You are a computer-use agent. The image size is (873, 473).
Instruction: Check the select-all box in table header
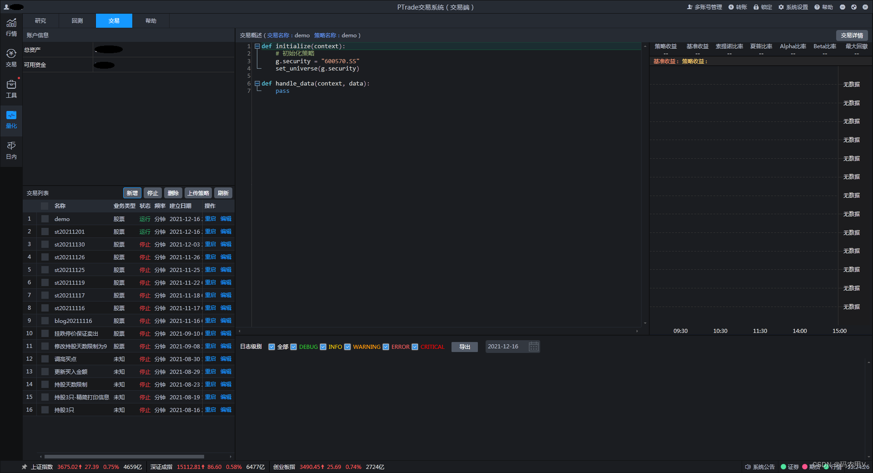(x=45, y=206)
